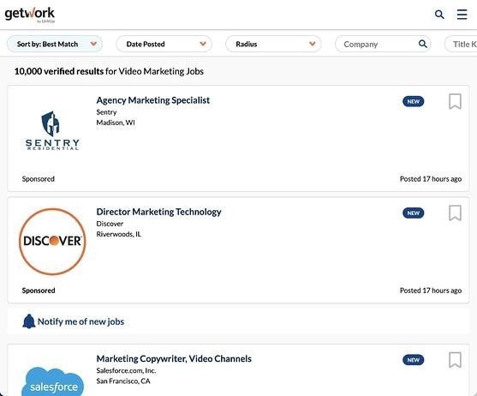Open the Agency Marketing Specialist job title
This screenshot has width=477, height=396.
(153, 100)
